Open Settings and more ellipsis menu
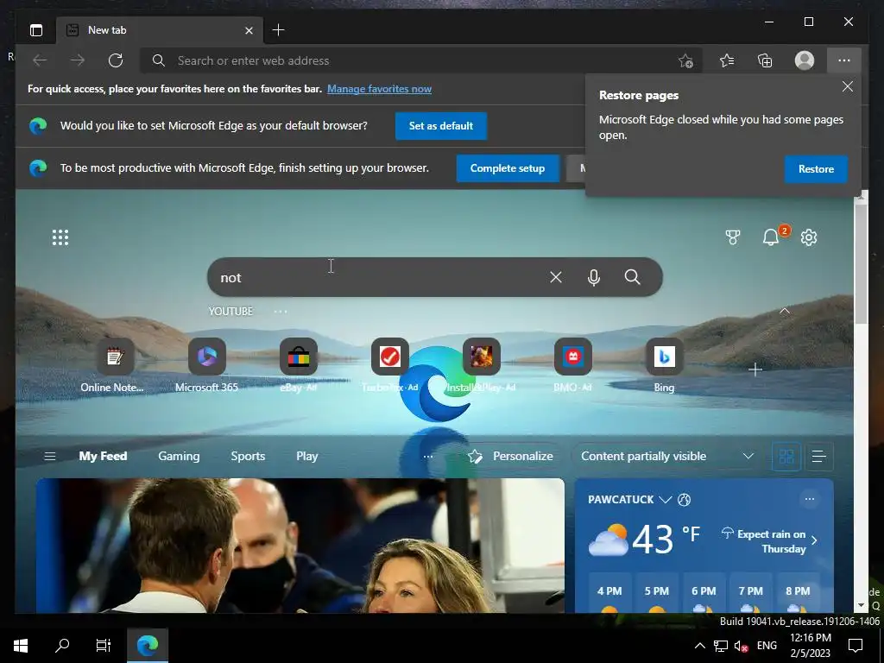884x663 pixels. point(844,60)
